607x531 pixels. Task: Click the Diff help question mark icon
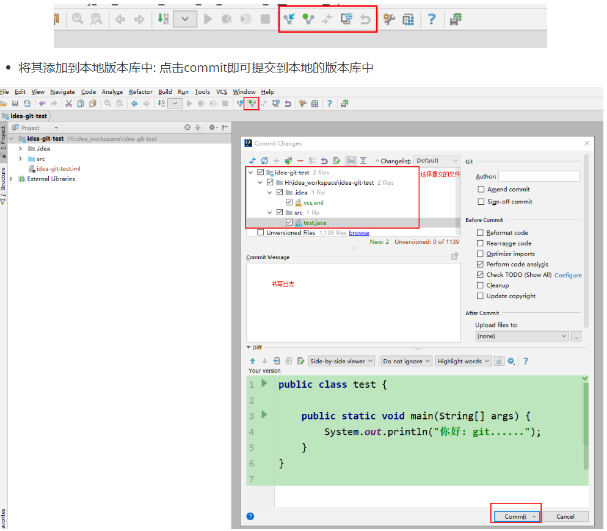coord(525,361)
